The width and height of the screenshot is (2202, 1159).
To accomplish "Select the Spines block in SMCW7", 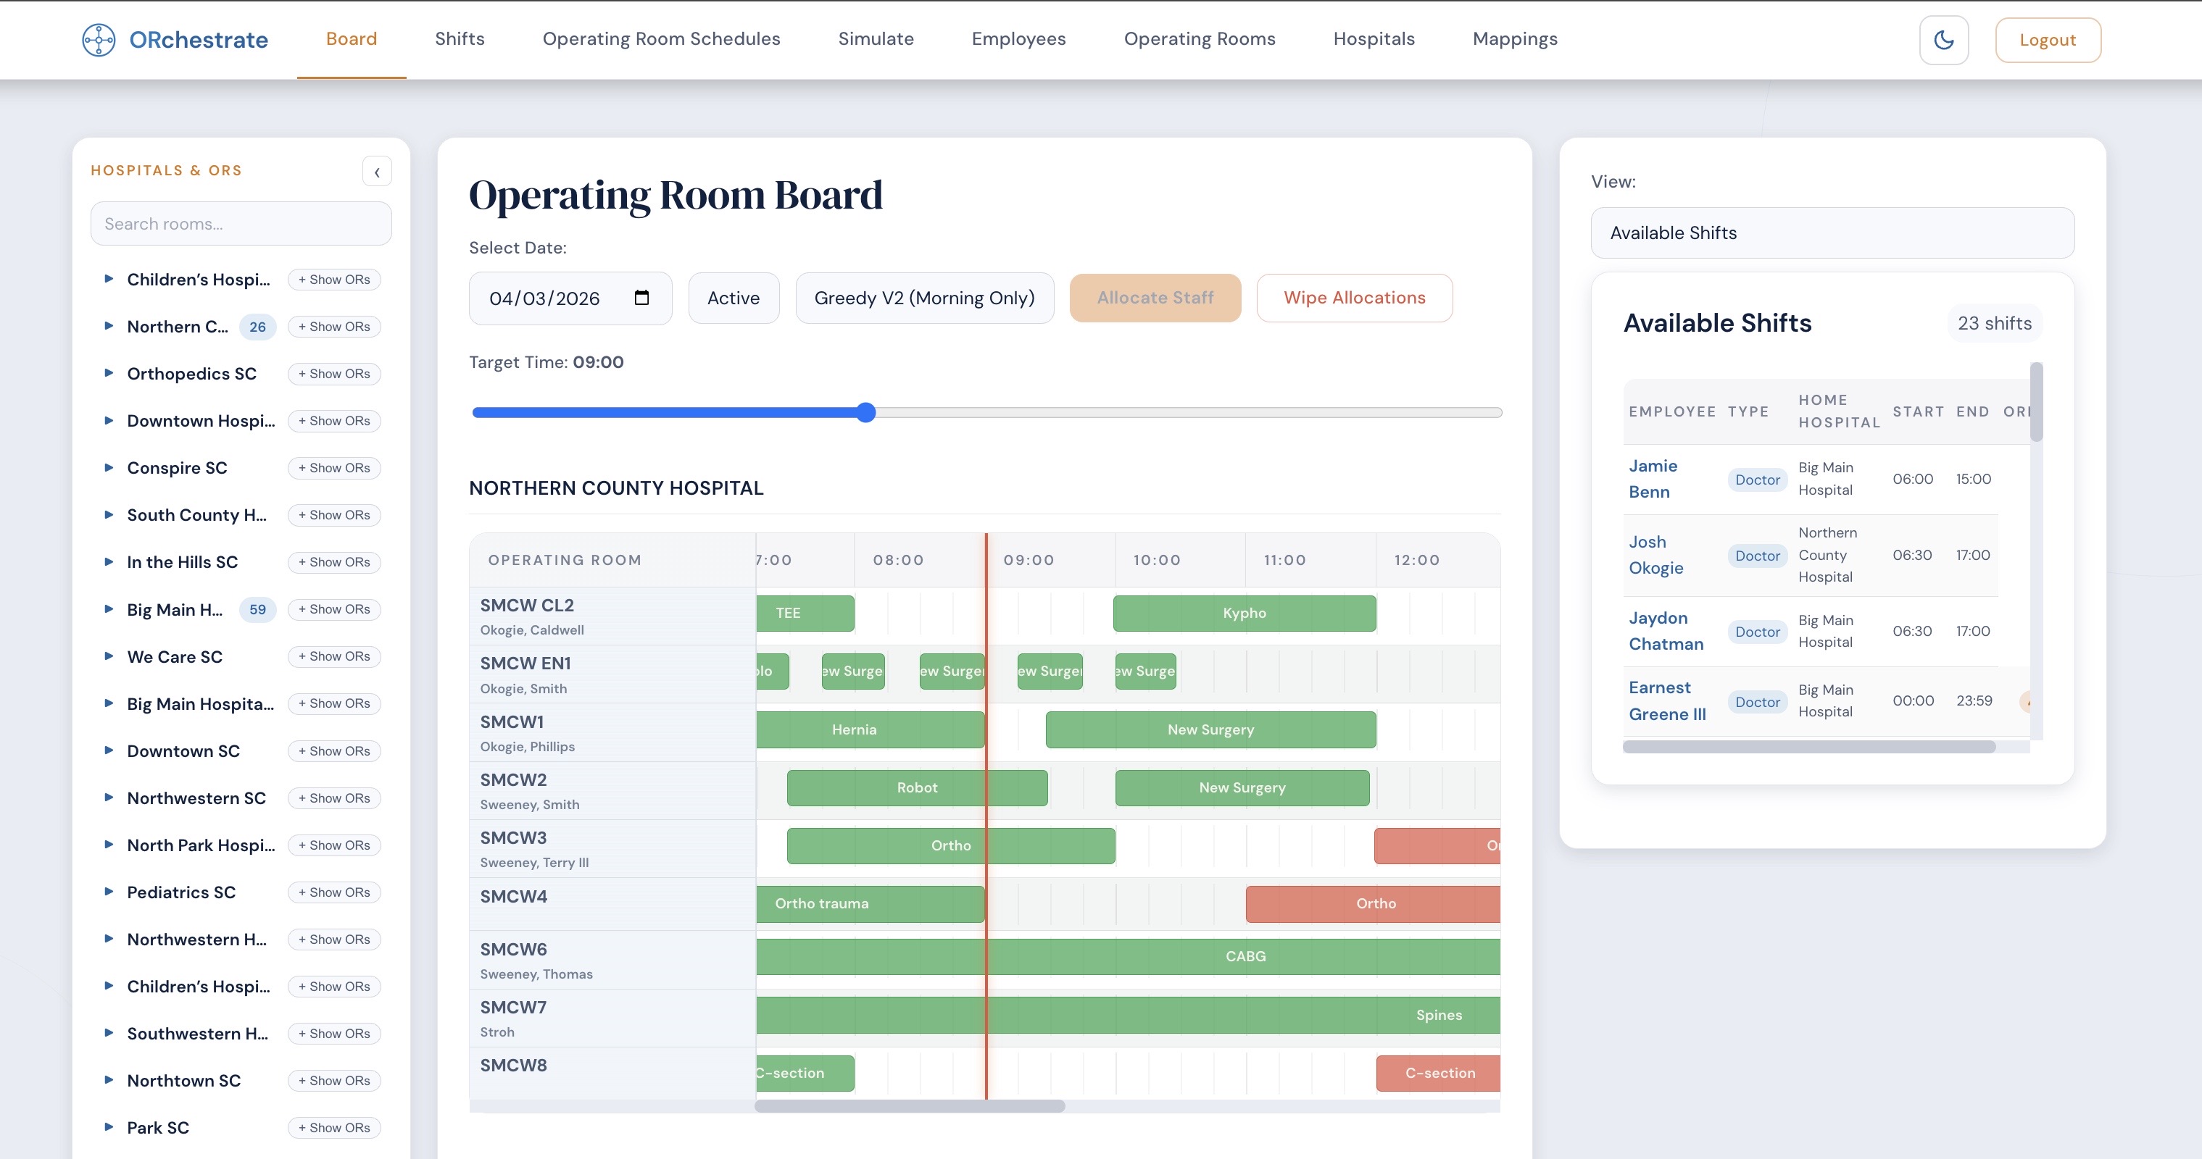I will pos(1128,1015).
